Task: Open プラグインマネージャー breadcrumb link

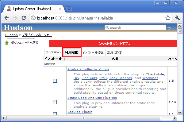Action: click(x=37, y=35)
